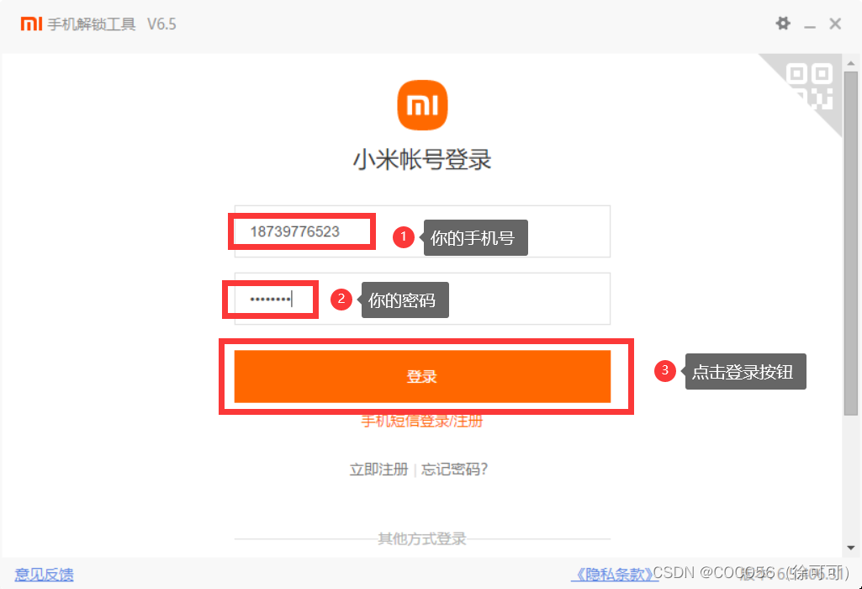Open the 意见反馈 feedback link

[44, 575]
